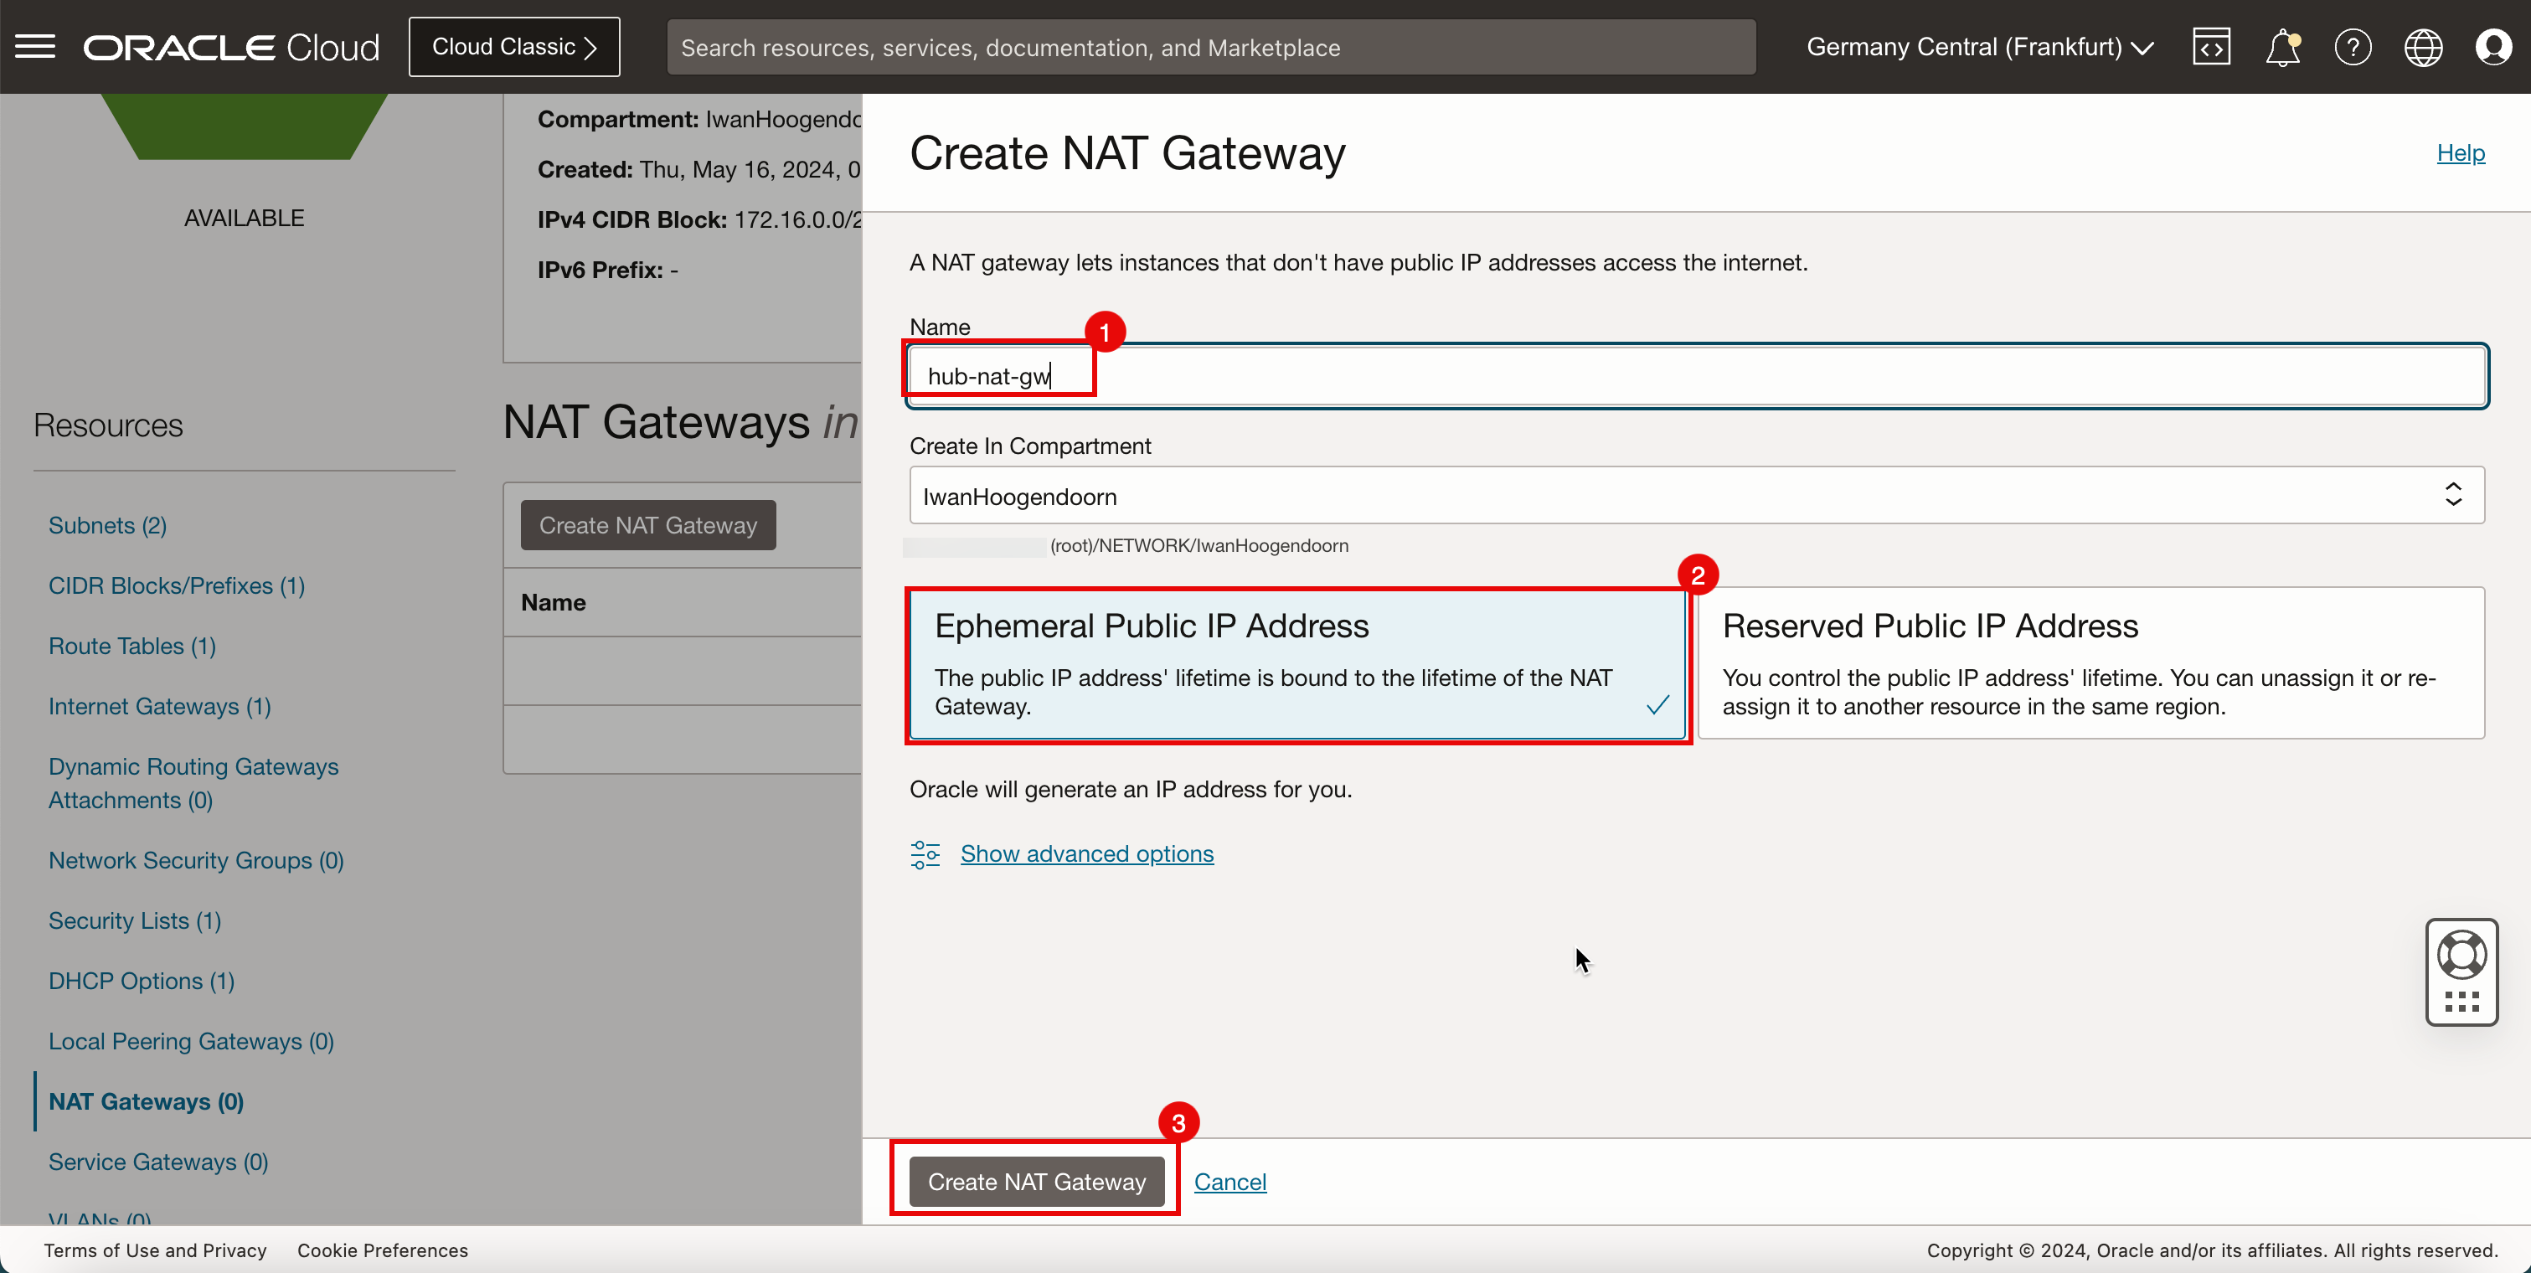Click the region globe/language icon
2531x1273 pixels.
tap(2424, 47)
